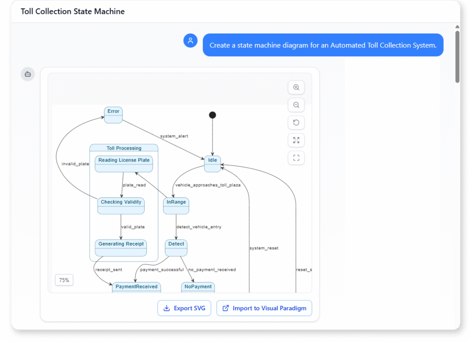
Task: Select the PaymentReceived state node
Action: (136, 287)
